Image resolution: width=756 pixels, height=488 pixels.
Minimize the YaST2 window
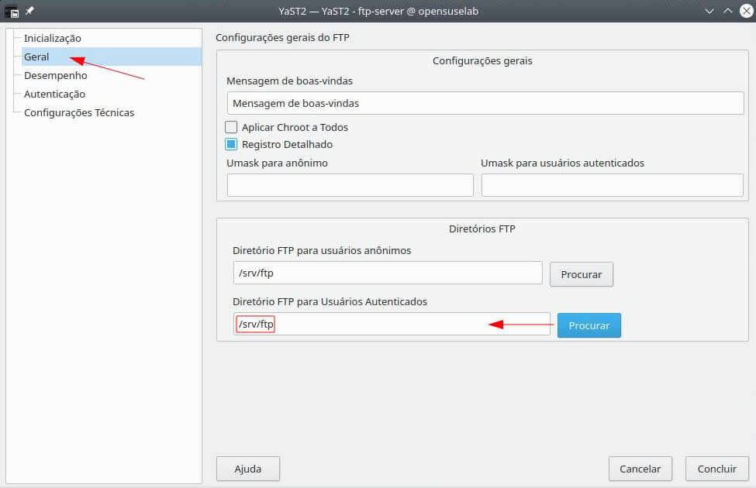click(709, 11)
